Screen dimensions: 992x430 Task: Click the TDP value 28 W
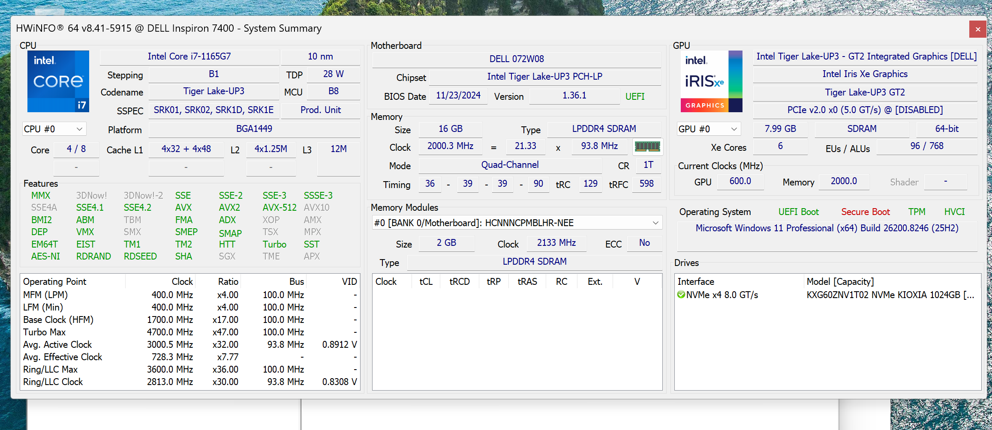[x=334, y=74]
